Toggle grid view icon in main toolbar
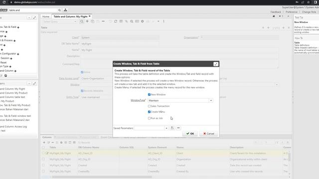 point(121,21)
